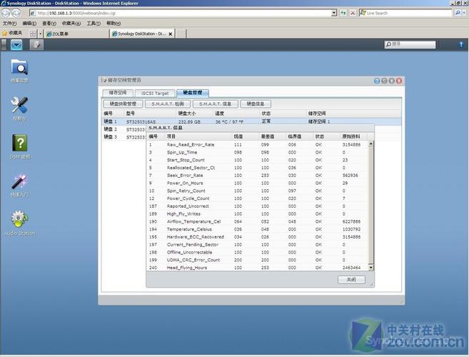Open the 文件(F) menu
Screen dimensions: 469x357
click(9, 23)
